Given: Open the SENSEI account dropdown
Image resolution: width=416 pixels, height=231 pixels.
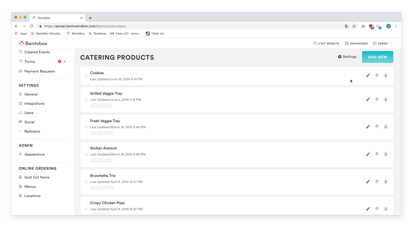Looking at the screenshot, I should [383, 44].
